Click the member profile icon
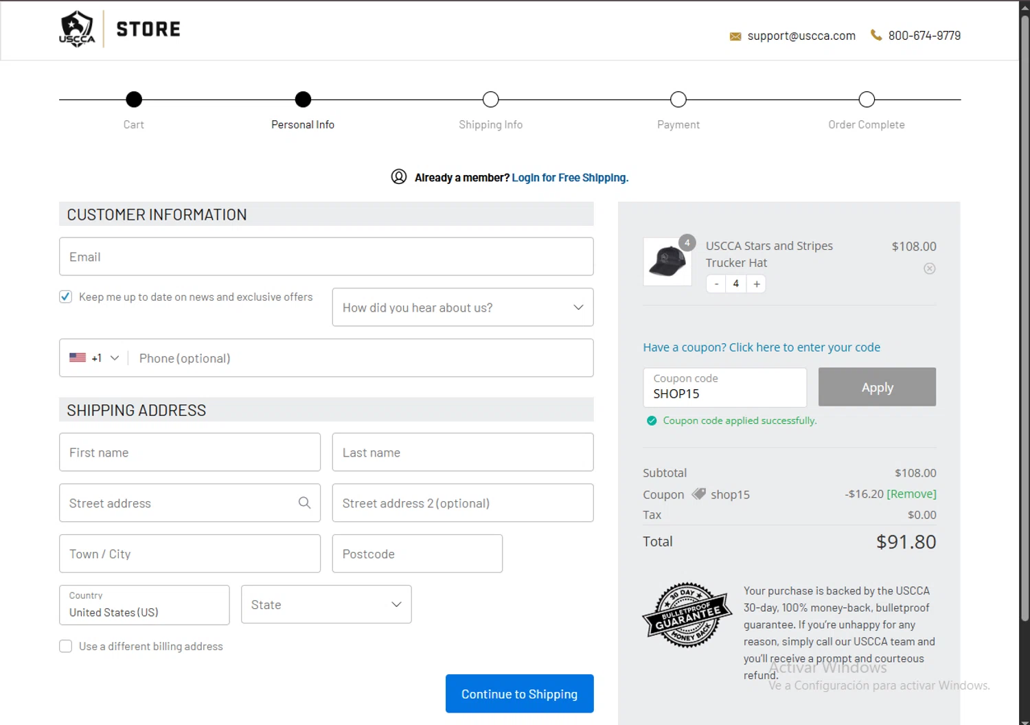This screenshot has height=725, width=1030. point(399,176)
